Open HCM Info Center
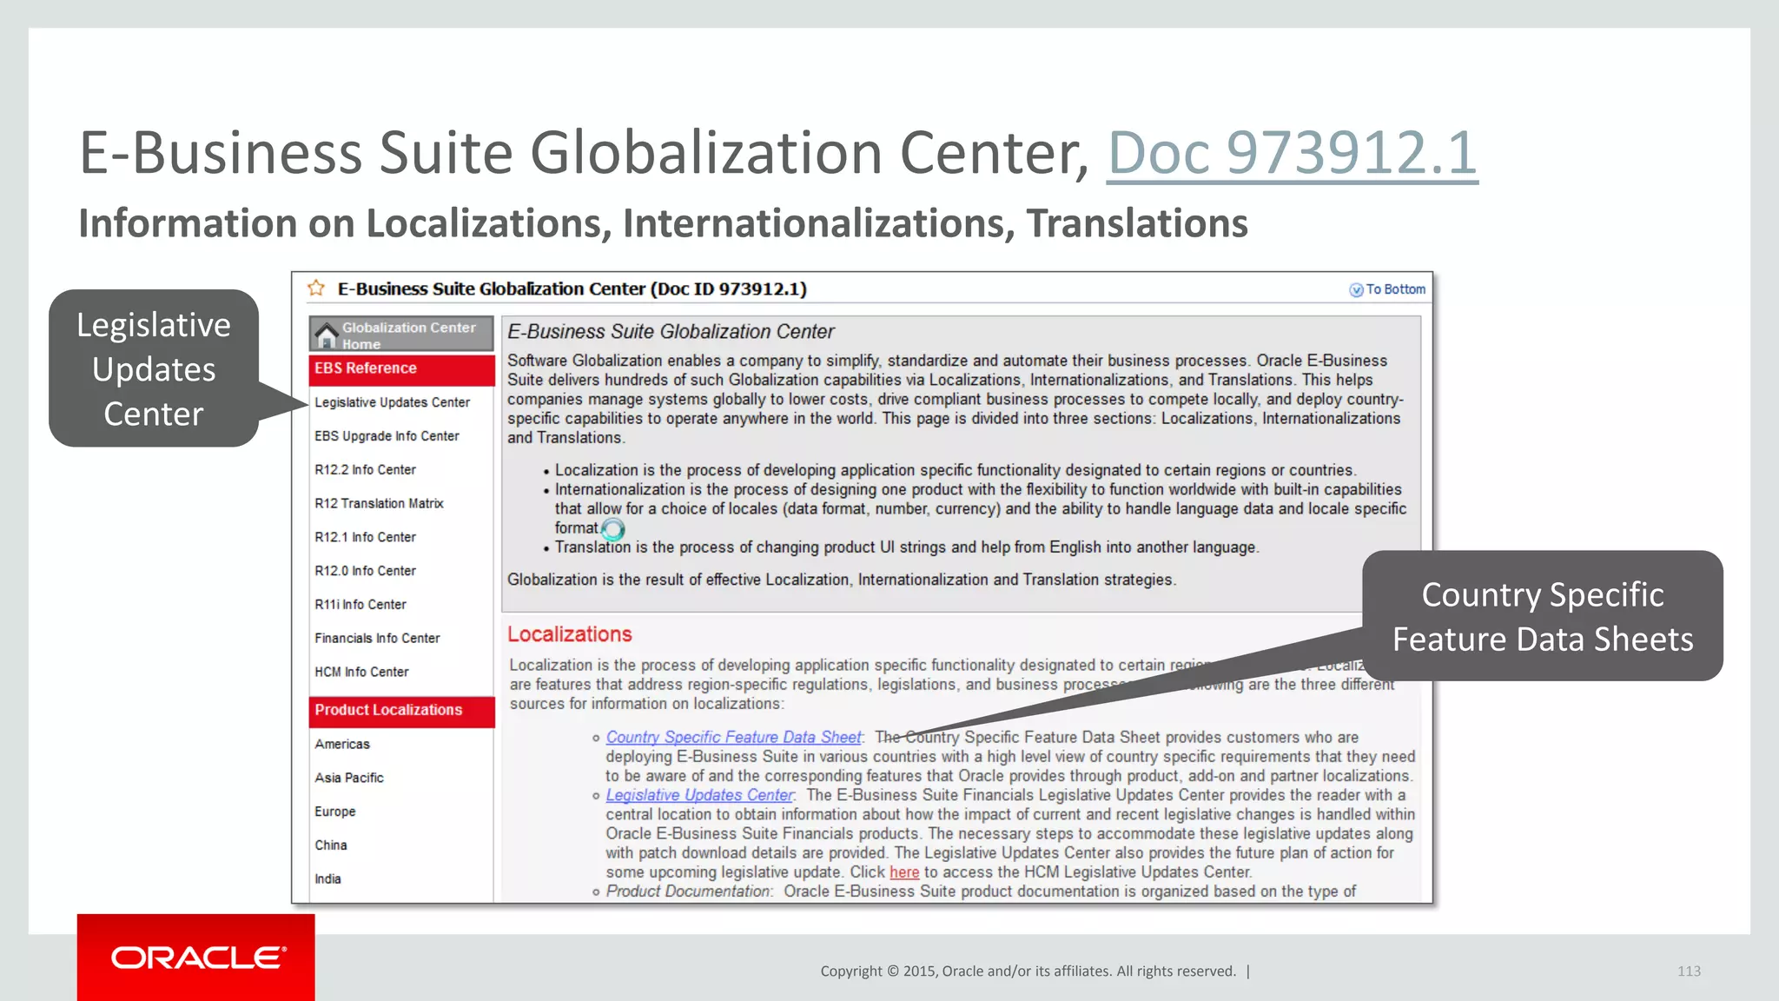 pos(361,672)
